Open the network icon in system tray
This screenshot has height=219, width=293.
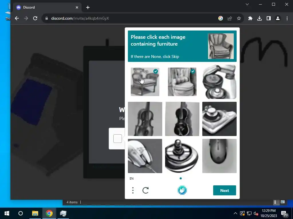(249, 213)
